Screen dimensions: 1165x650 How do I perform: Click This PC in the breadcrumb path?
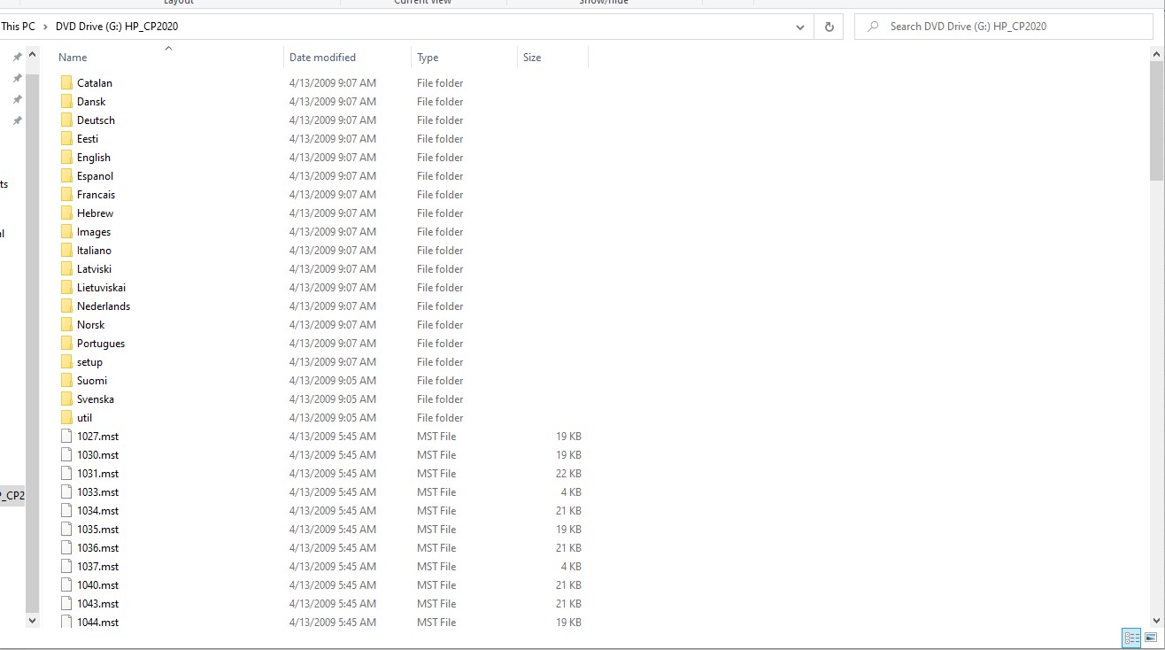[19, 27]
